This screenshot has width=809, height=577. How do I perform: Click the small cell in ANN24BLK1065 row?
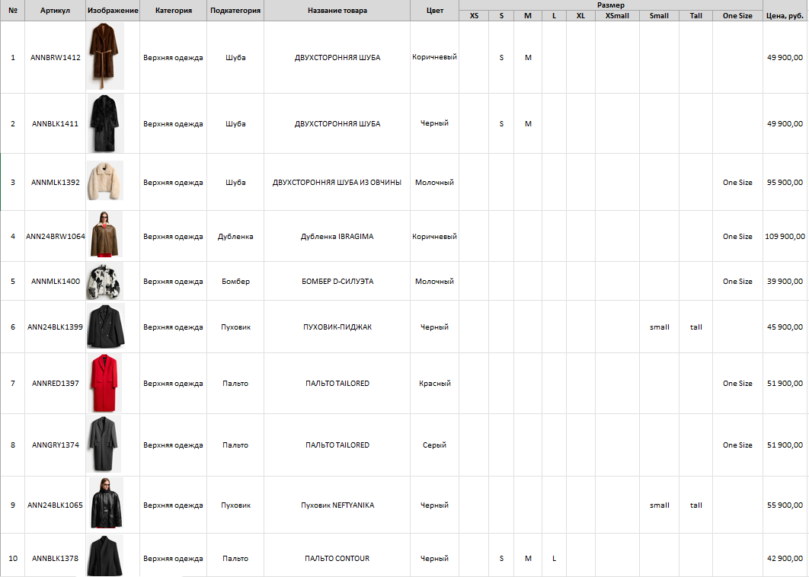(x=660, y=505)
